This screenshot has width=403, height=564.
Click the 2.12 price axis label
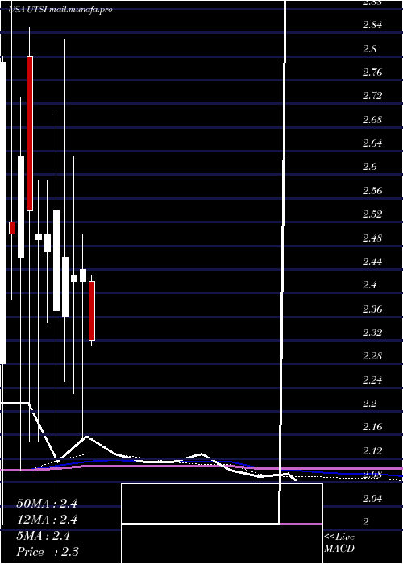372,450
